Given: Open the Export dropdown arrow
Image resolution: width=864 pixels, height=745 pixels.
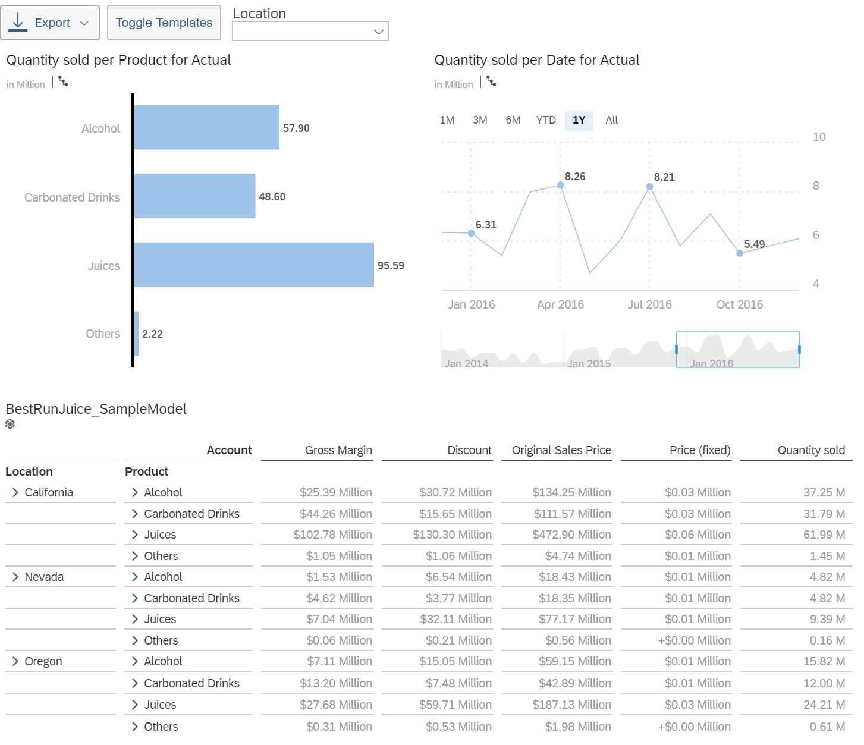Looking at the screenshot, I should [x=84, y=23].
